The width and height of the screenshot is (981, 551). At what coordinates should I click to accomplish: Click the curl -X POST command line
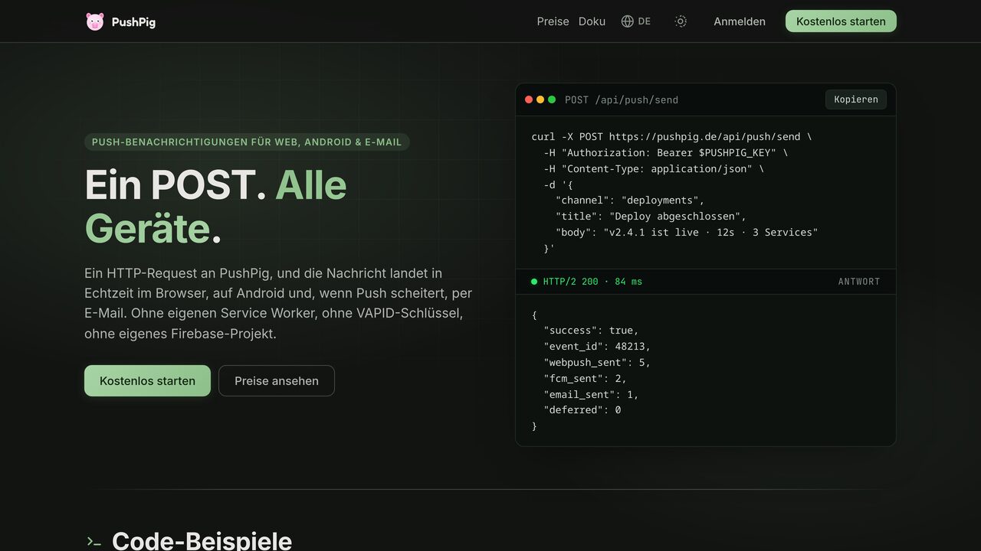[671, 136]
